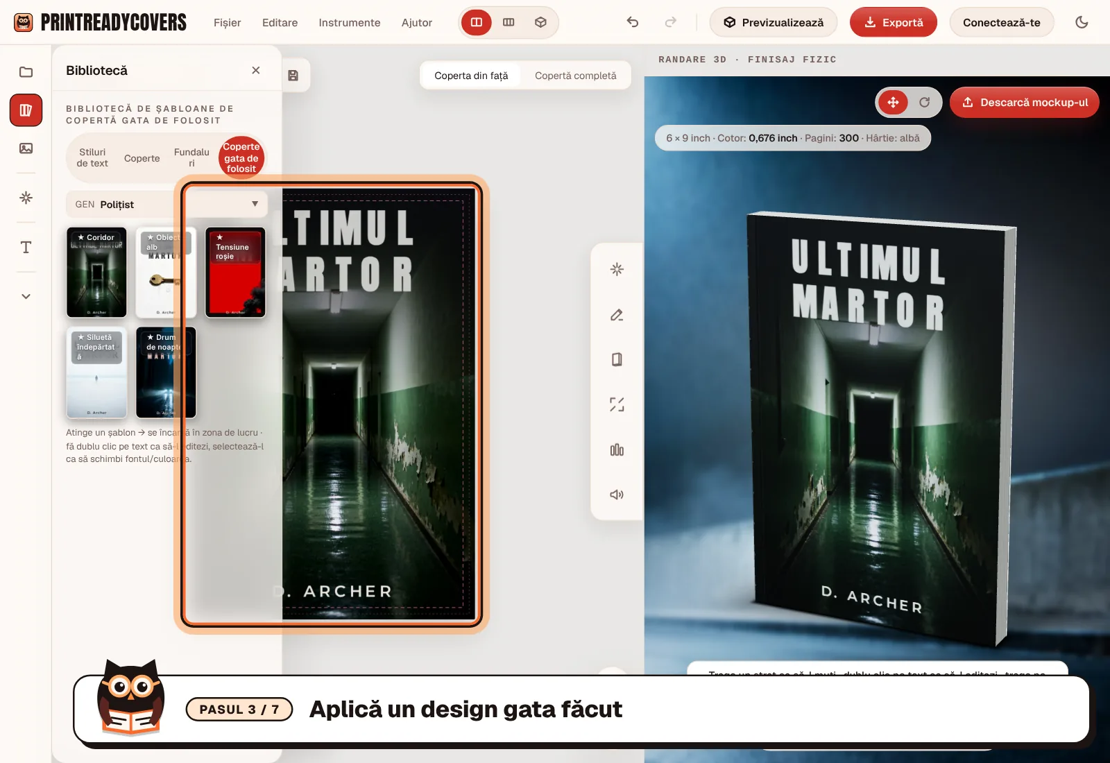This screenshot has height=763, width=1110.
Task: Select the Coperta din față tab
Action: tap(471, 76)
